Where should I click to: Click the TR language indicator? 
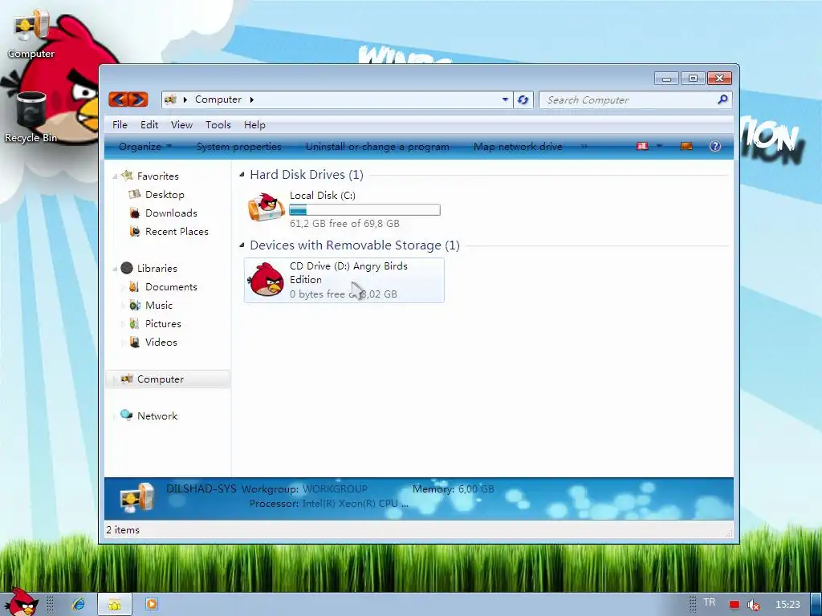pos(710,602)
